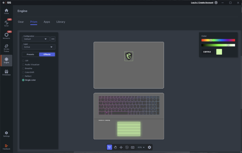Click the light green color swatch

219,52
